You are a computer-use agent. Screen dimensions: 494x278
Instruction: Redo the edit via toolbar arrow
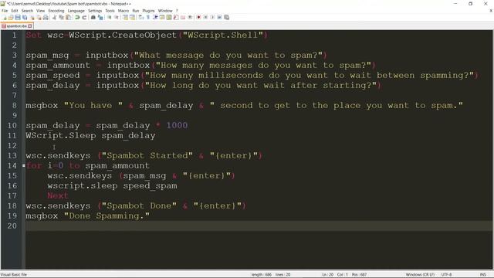(84, 17)
